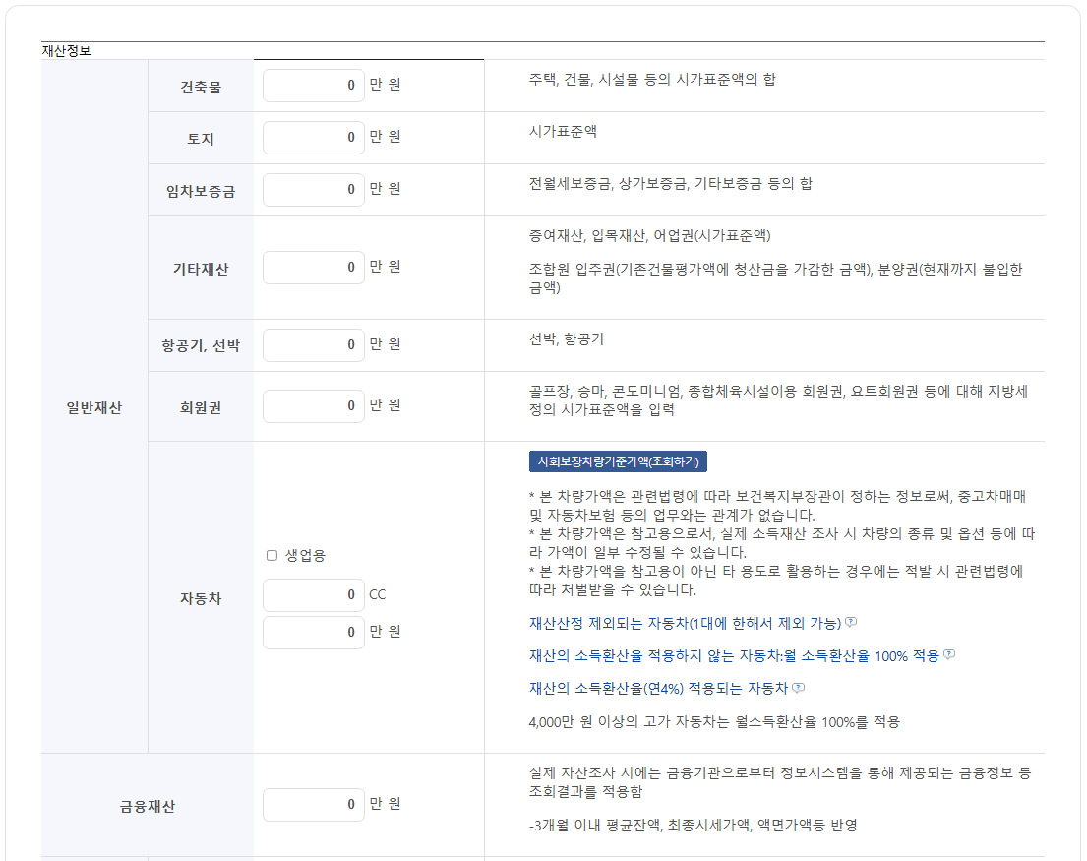
Task: Select the 기타재산 amount box
Action: point(313,267)
